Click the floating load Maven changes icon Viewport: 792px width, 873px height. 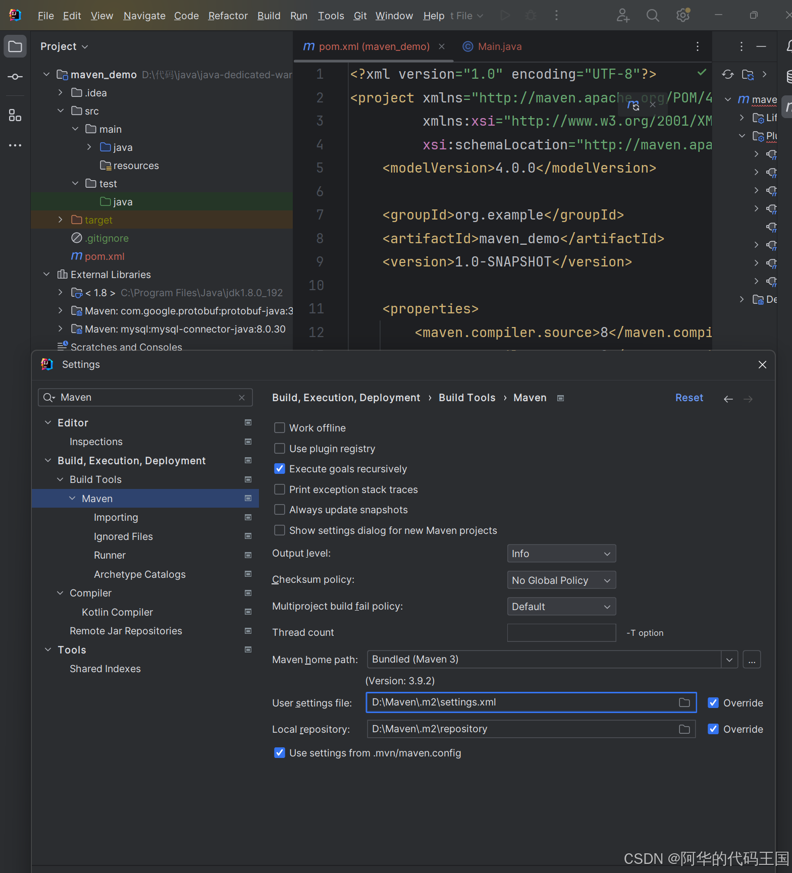click(633, 105)
